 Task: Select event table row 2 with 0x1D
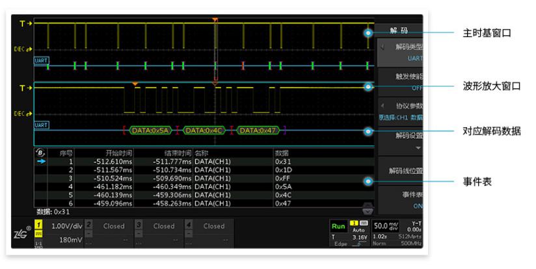(204, 170)
